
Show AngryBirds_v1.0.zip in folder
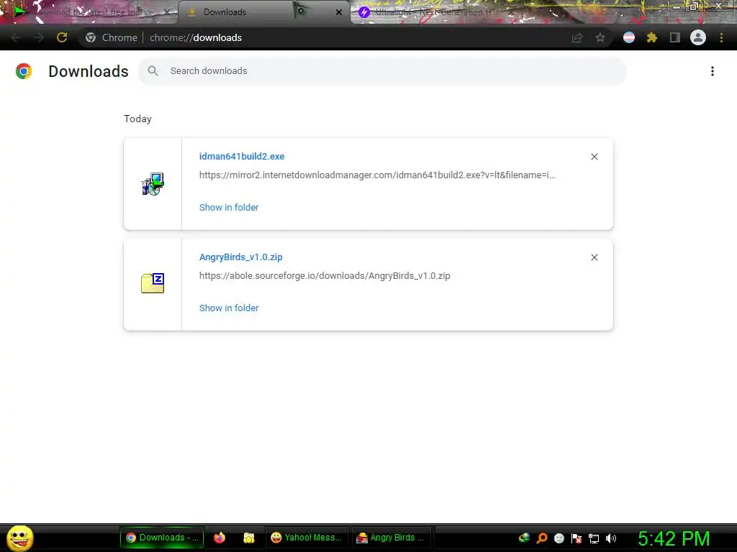(229, 308)
